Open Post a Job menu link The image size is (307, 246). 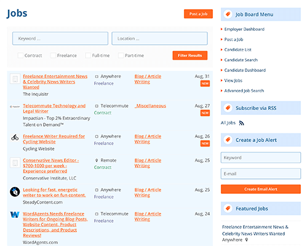(234, 39)
